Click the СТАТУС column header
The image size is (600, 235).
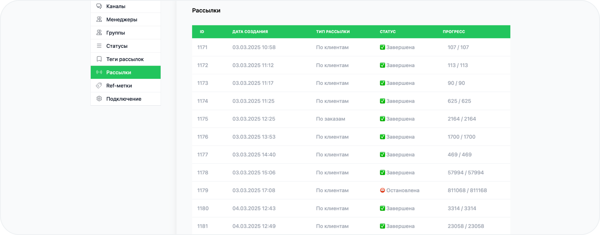coord(387,32)
